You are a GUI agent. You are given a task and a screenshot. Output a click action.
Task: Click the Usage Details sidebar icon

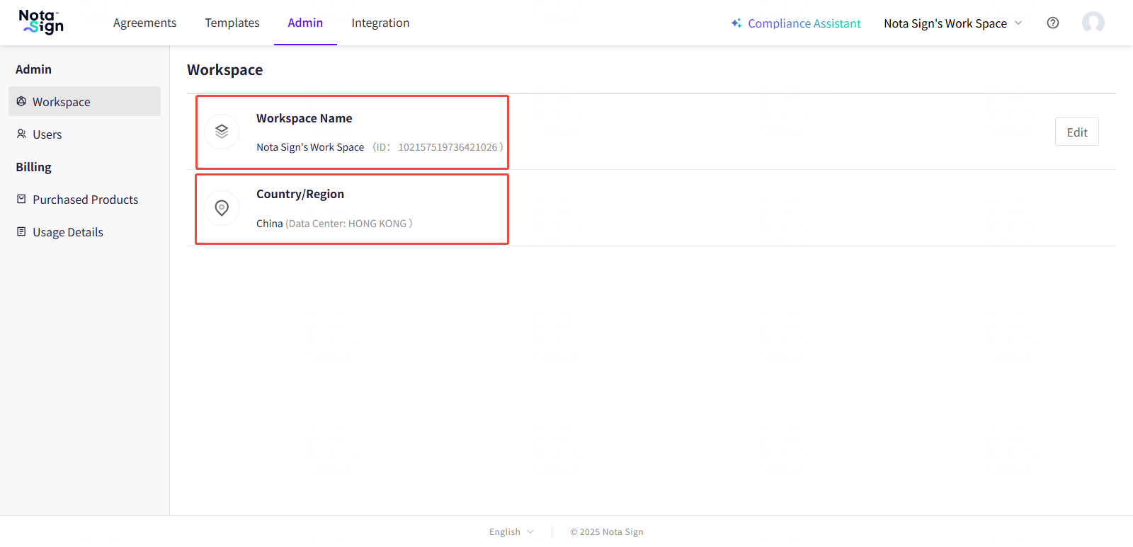click(21, 231)
